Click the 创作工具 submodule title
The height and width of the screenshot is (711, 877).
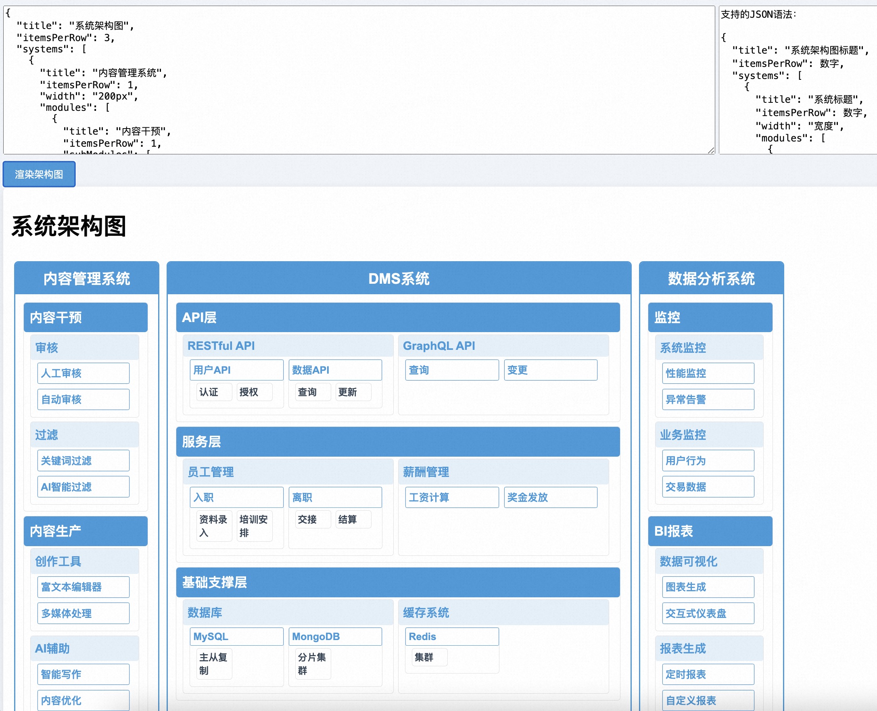coord(85,561)
